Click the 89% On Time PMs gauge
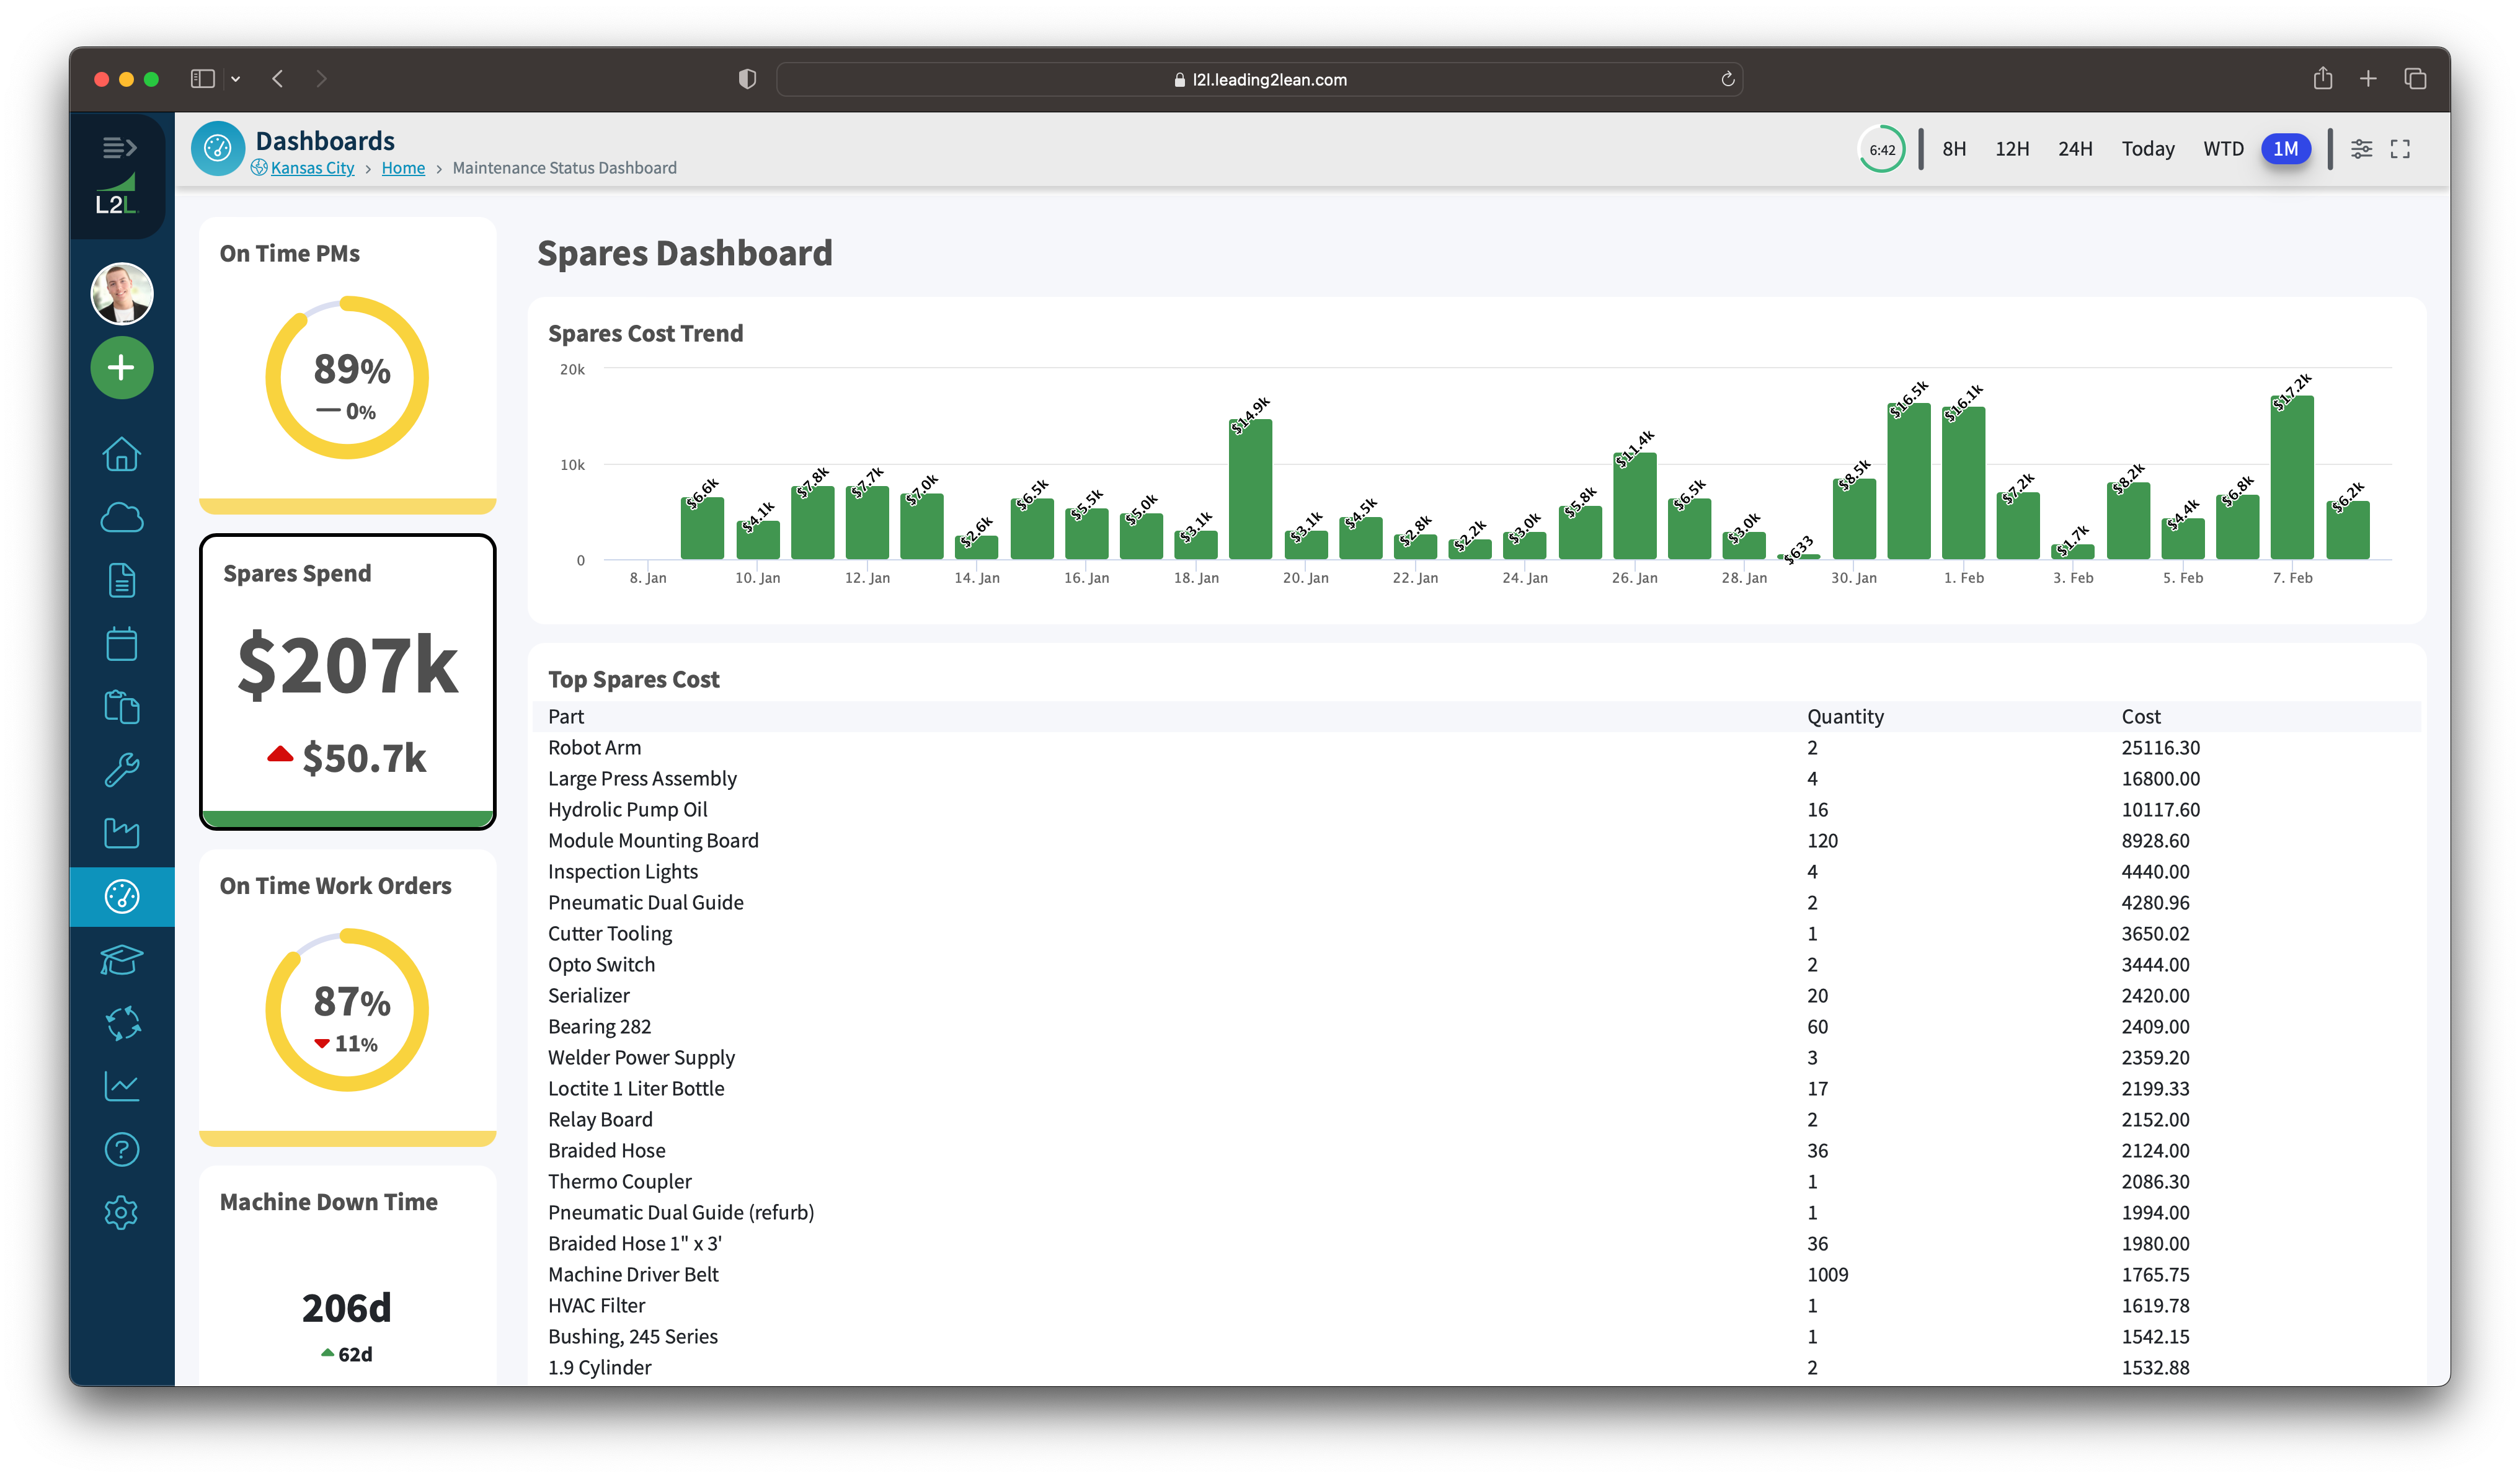Image resolution: width=2520 pixels, height=1478 pixels. [347, 378]
